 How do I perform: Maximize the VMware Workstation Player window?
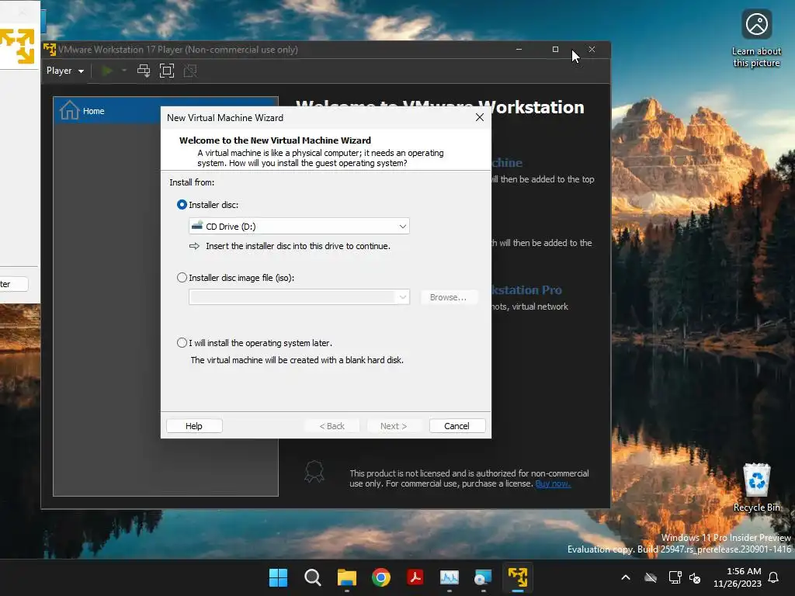(555, 49)
